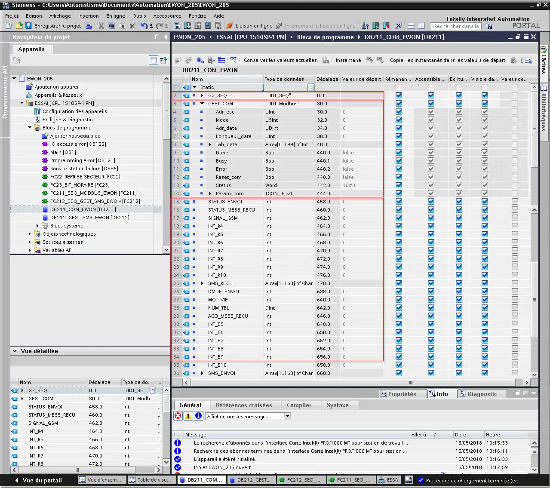The width and height of the screenshot is (550, 488).
Task: Collapse the ESSAI CPU 1510SP-1 PN node
Action: (x=22, y=103)
